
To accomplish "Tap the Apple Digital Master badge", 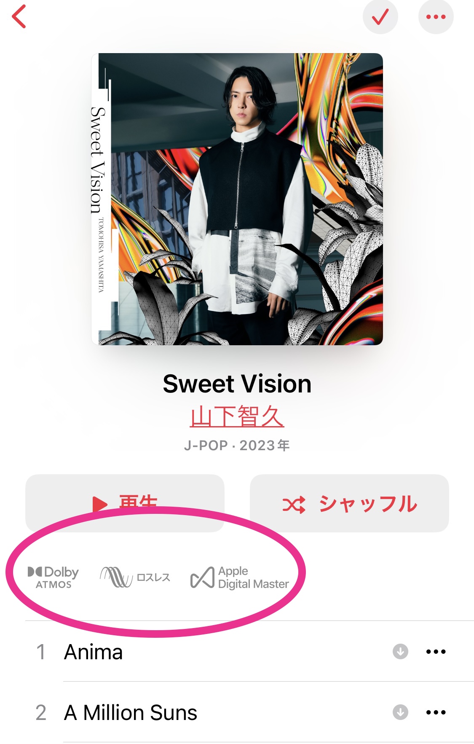I will (239, 577).
